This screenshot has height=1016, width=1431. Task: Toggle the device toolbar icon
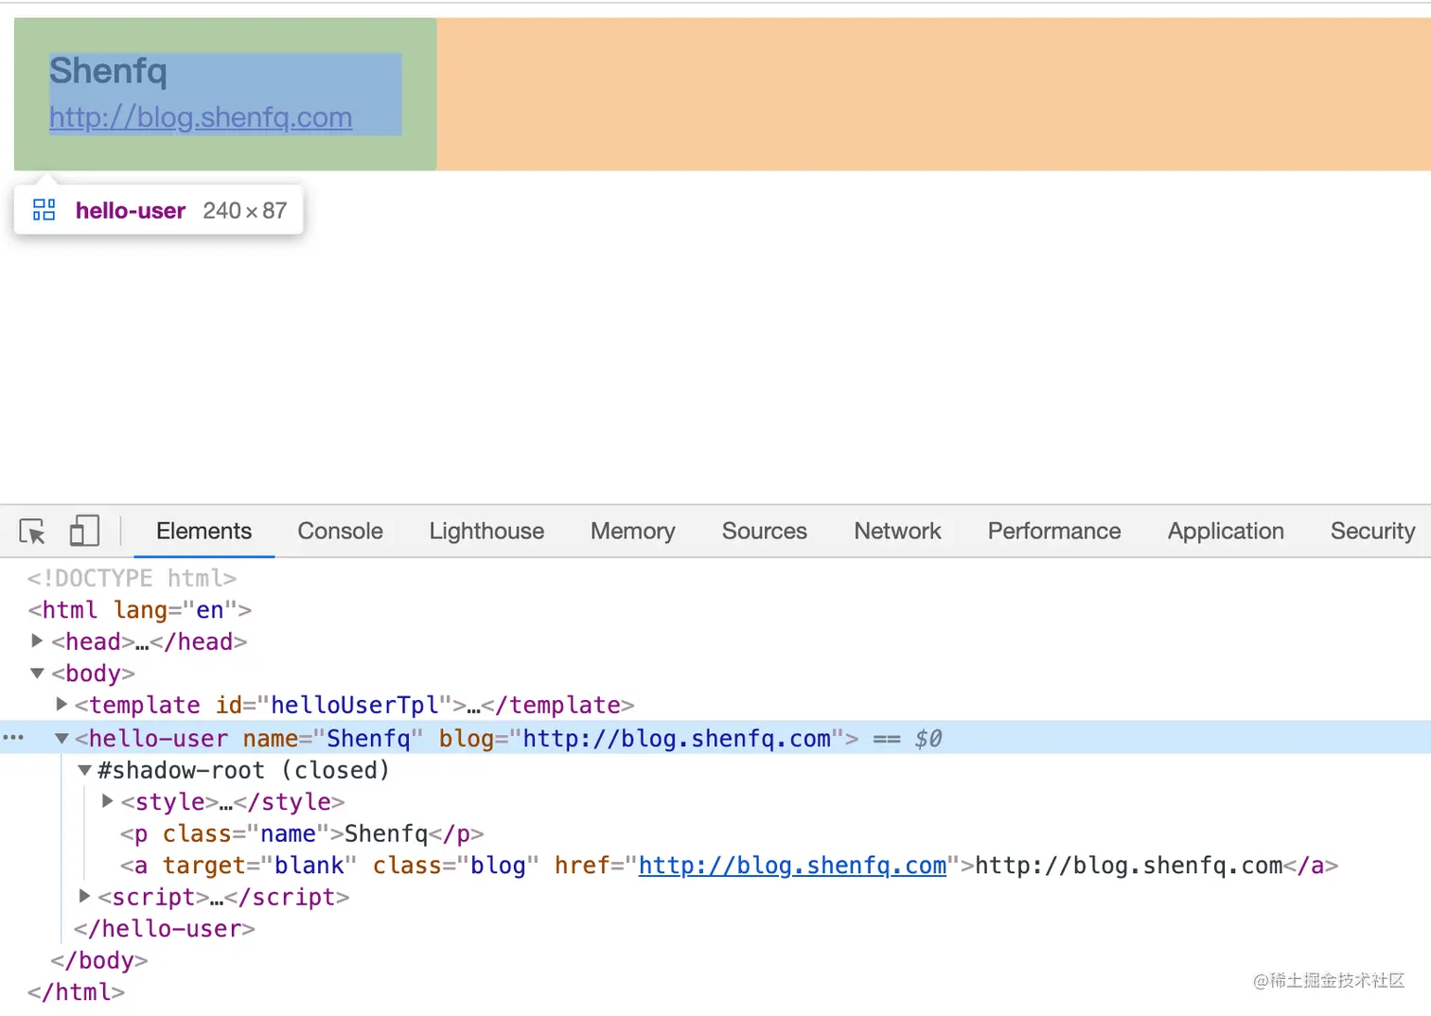point(84,532)
